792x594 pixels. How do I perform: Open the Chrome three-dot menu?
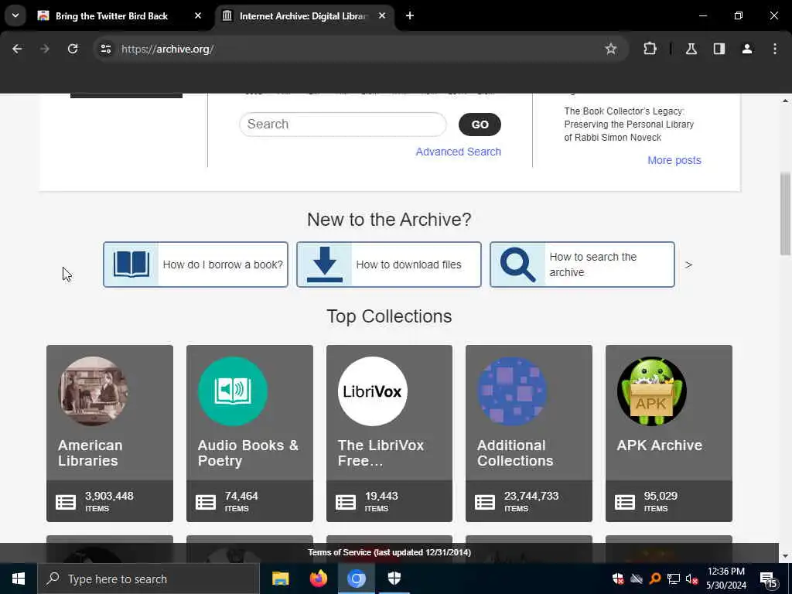click(x=775, y=49)
